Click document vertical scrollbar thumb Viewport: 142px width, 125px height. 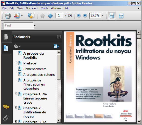click(139, 37)
